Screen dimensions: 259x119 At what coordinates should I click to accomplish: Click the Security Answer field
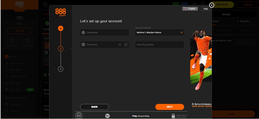159,45
